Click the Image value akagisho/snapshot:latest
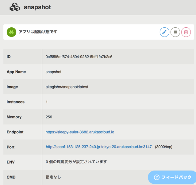Screen dimensions: 196x185 pos(67,87)
